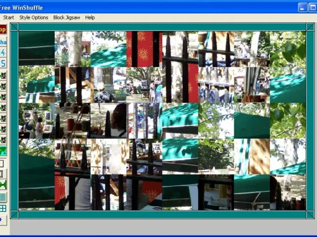The height and width of the screenshot is (237, 317).
Task: Select tile showing man in white hat
Action: [108, 85]
